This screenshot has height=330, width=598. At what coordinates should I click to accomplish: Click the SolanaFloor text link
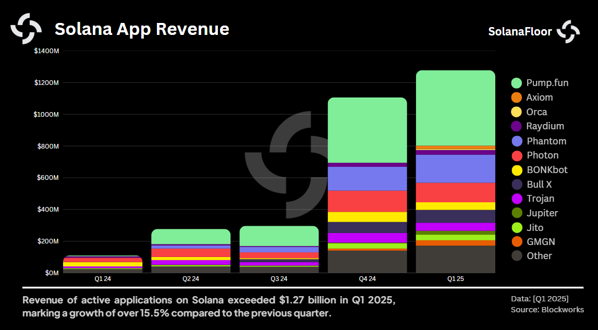click(519, 31)
